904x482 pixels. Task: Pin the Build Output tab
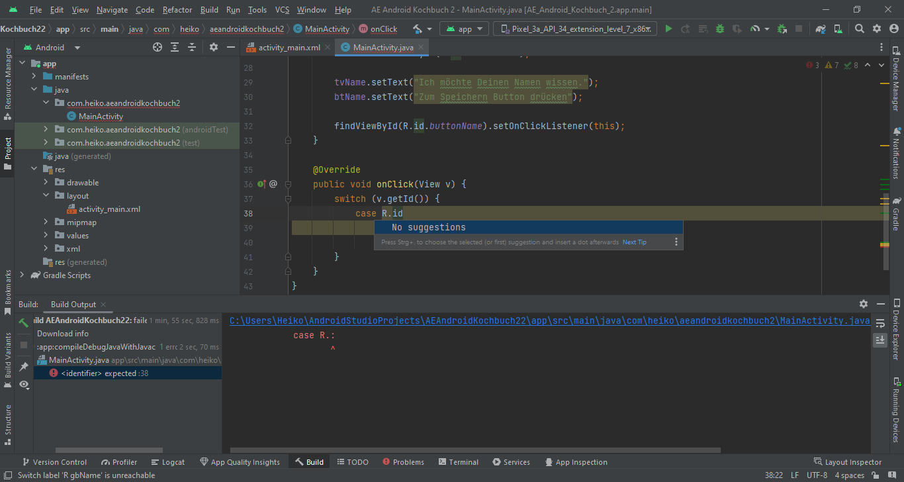pyautogui.click(x=24, y=366)
